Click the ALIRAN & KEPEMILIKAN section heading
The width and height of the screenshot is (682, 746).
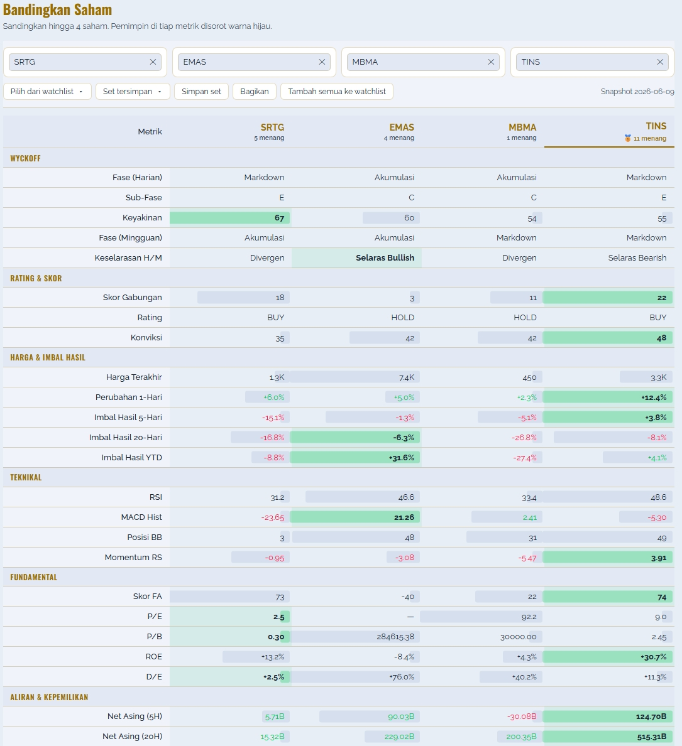coord(49,697)
